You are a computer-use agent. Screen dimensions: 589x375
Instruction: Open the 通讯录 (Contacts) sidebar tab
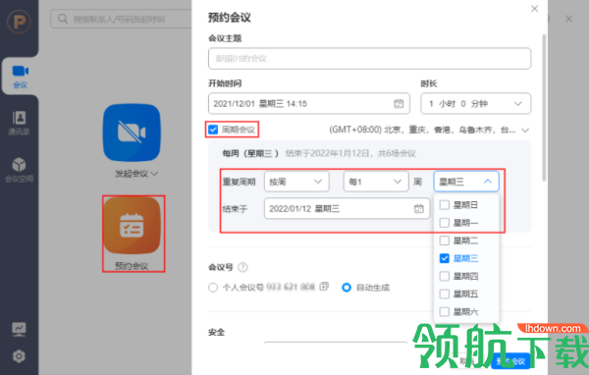[20, 123]
